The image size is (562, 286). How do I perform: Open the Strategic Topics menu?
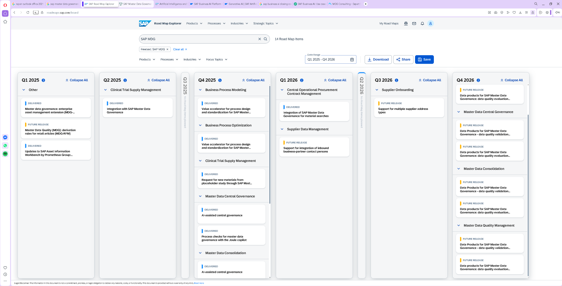click(265, 24)
